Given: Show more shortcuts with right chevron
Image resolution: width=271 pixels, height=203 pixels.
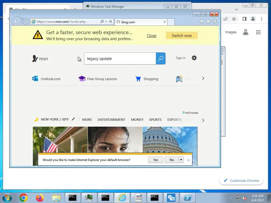Looking at the screenshot, I should point(203,78).
